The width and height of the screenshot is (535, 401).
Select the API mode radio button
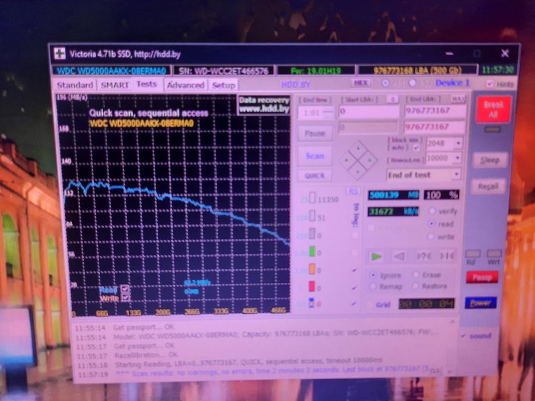[x=385, y=83]
